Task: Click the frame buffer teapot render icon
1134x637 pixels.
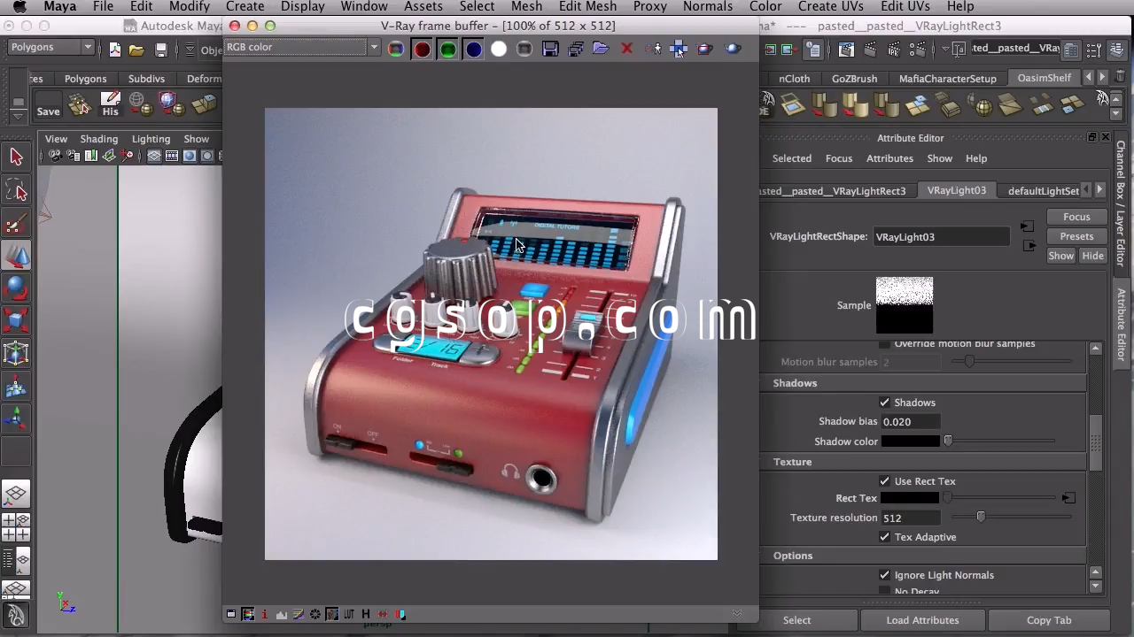Action: coord(733,49)
